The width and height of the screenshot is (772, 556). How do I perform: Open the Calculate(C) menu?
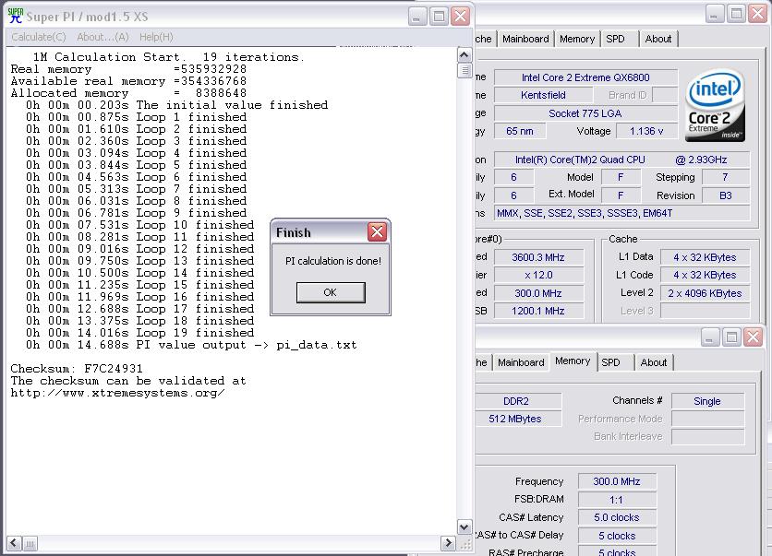point(39,37)
